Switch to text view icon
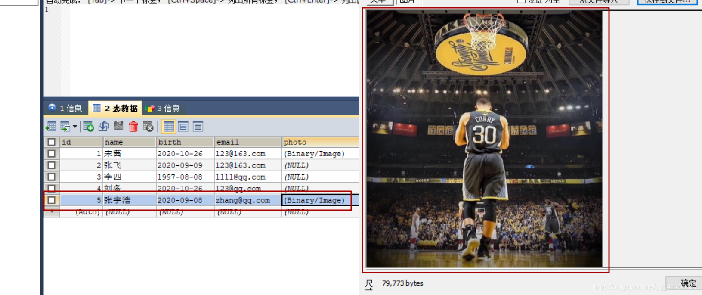Image resolution: width=702 pixels, height=295 pixels. (x=198, y=127)
